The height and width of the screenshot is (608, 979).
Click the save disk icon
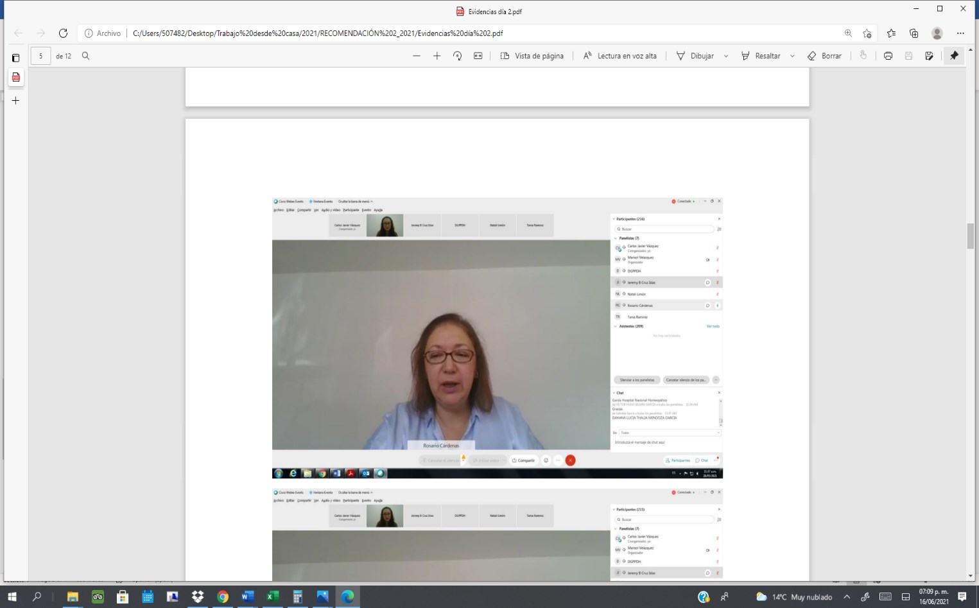click(908, 56)
